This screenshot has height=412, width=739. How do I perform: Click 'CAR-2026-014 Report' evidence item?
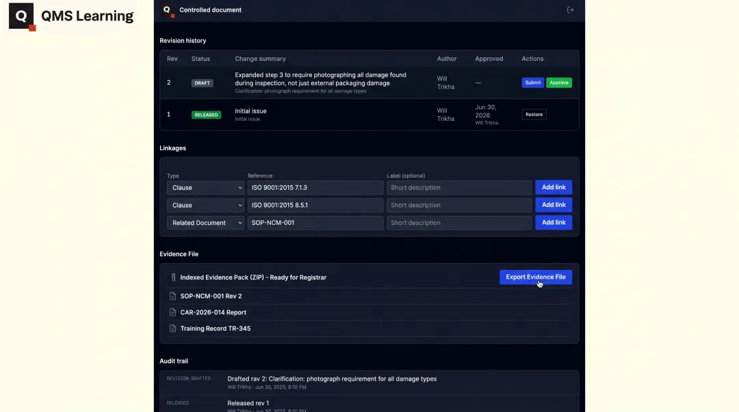pos(213,312)
